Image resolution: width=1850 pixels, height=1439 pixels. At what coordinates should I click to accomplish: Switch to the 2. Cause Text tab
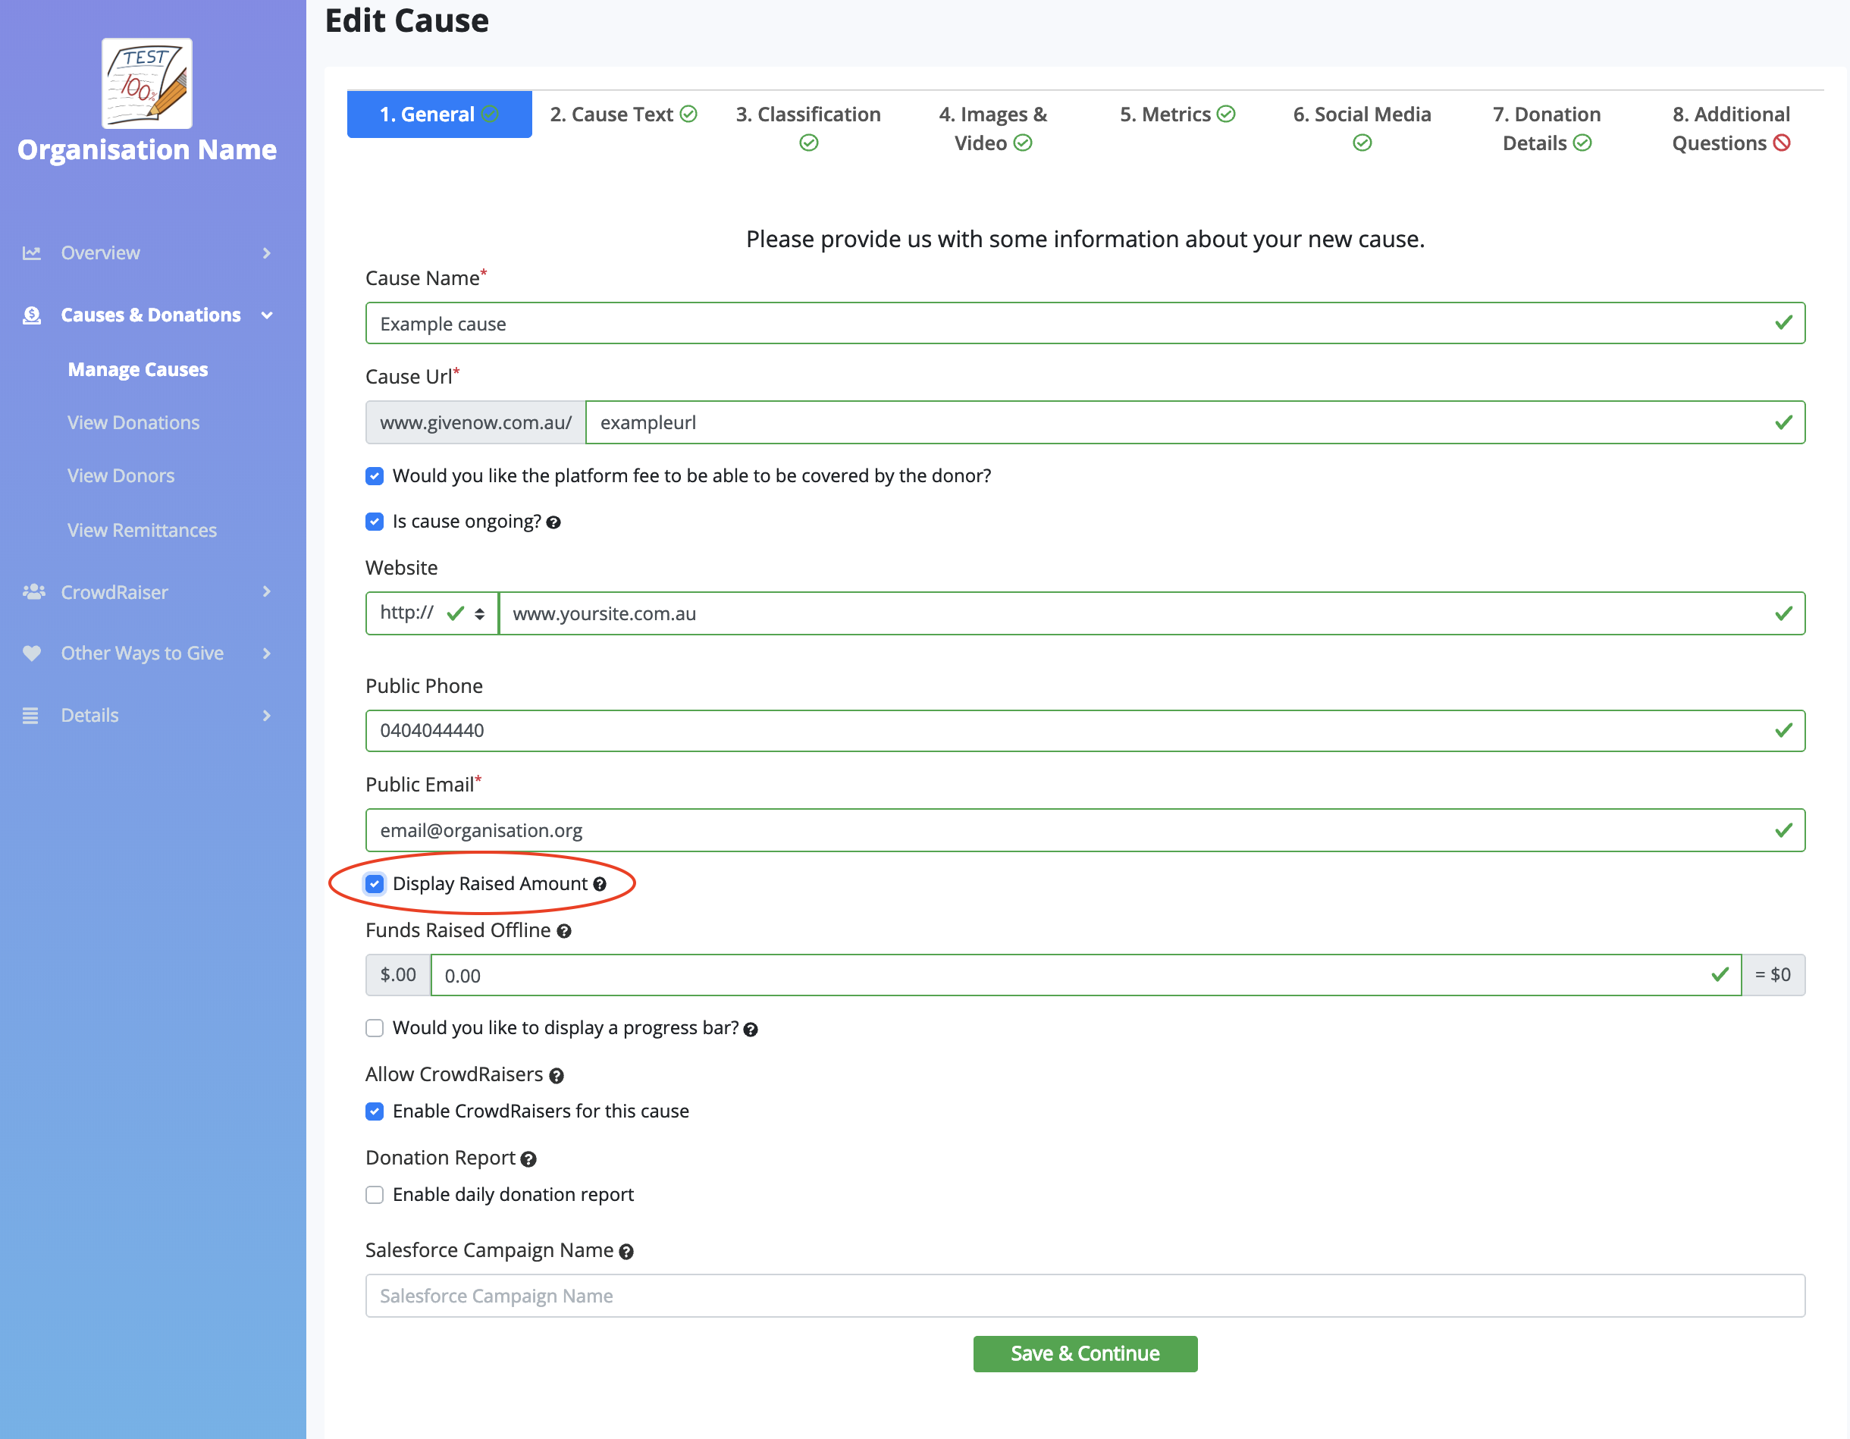(623, 114)
